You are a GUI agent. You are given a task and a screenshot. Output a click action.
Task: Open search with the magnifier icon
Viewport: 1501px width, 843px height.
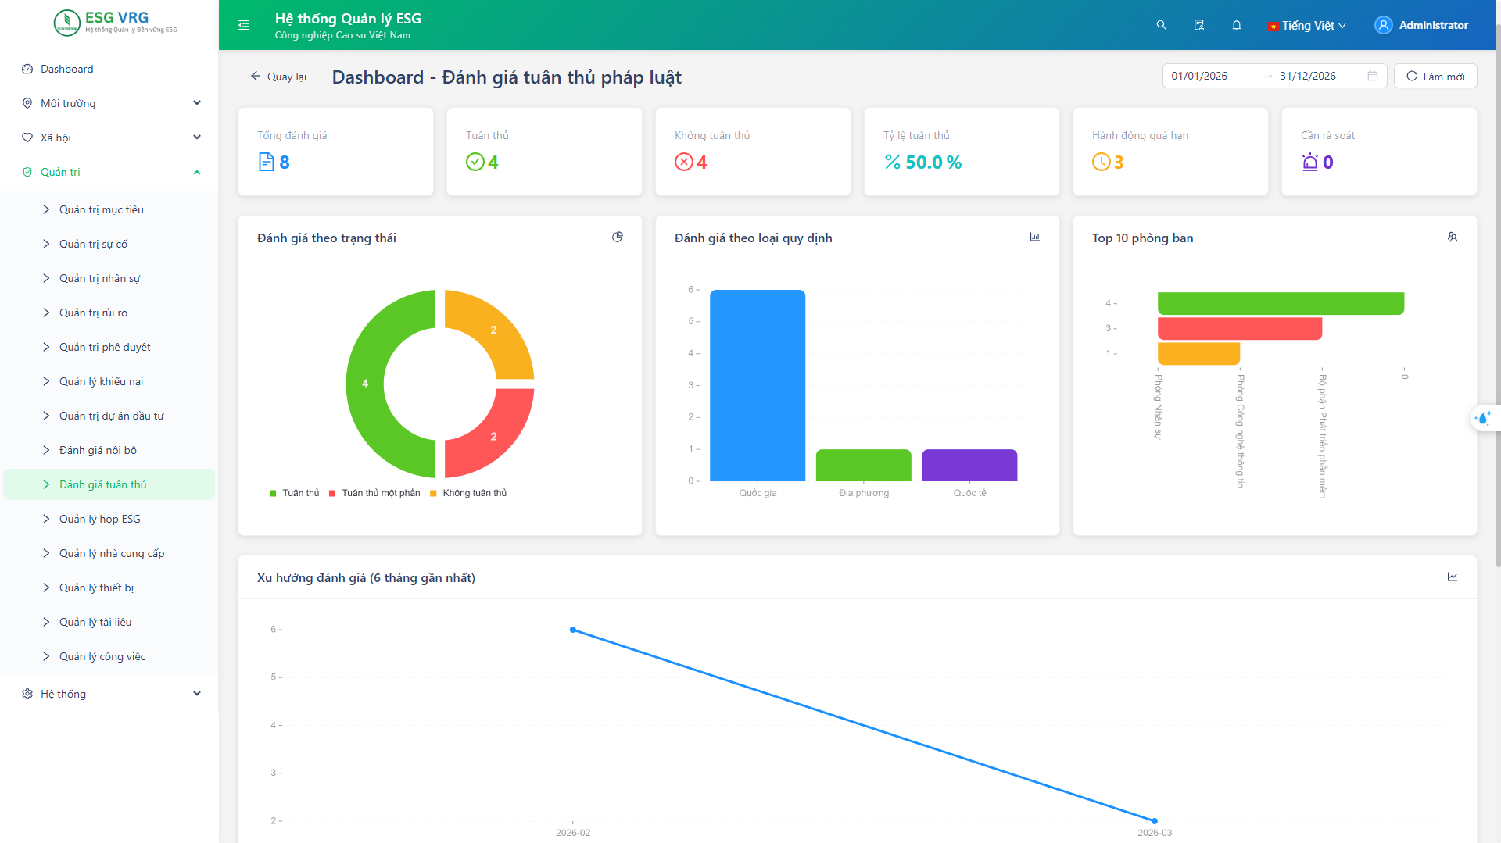[1162, 25]
